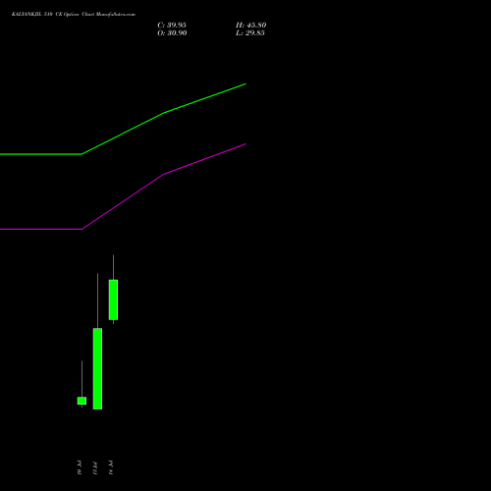
Task: Click the middle date label on the axis
Action: tap(95, 467)
